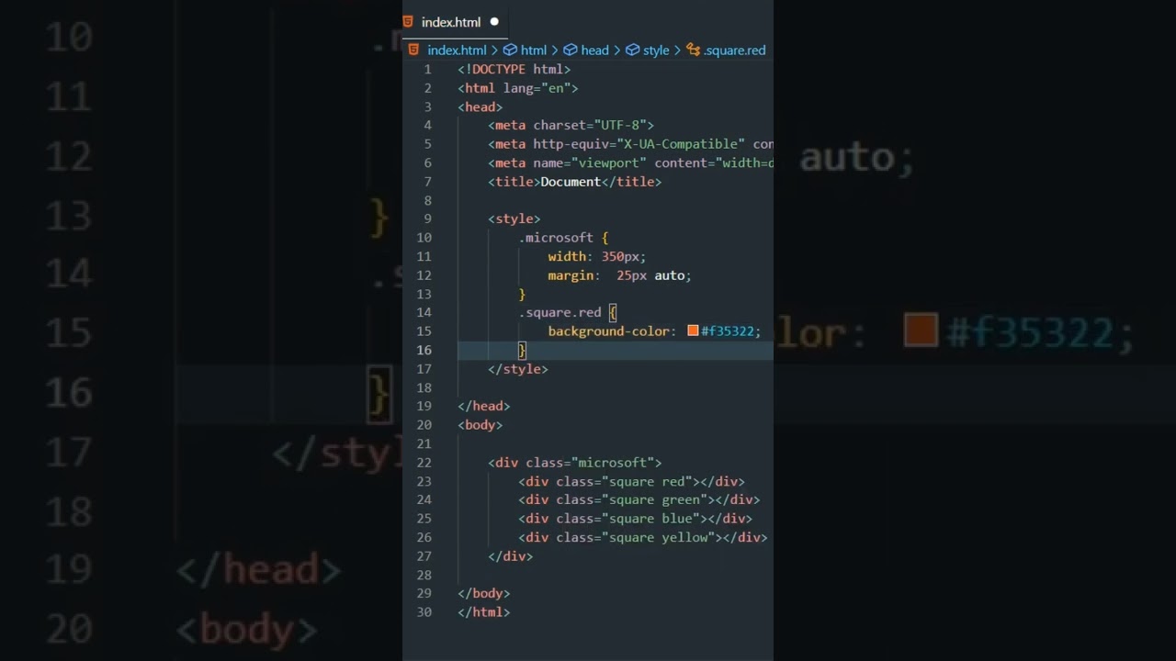Click the #f35322 color value text
The width and height of the screenshot is (1176, 661).
pos(728,331)
